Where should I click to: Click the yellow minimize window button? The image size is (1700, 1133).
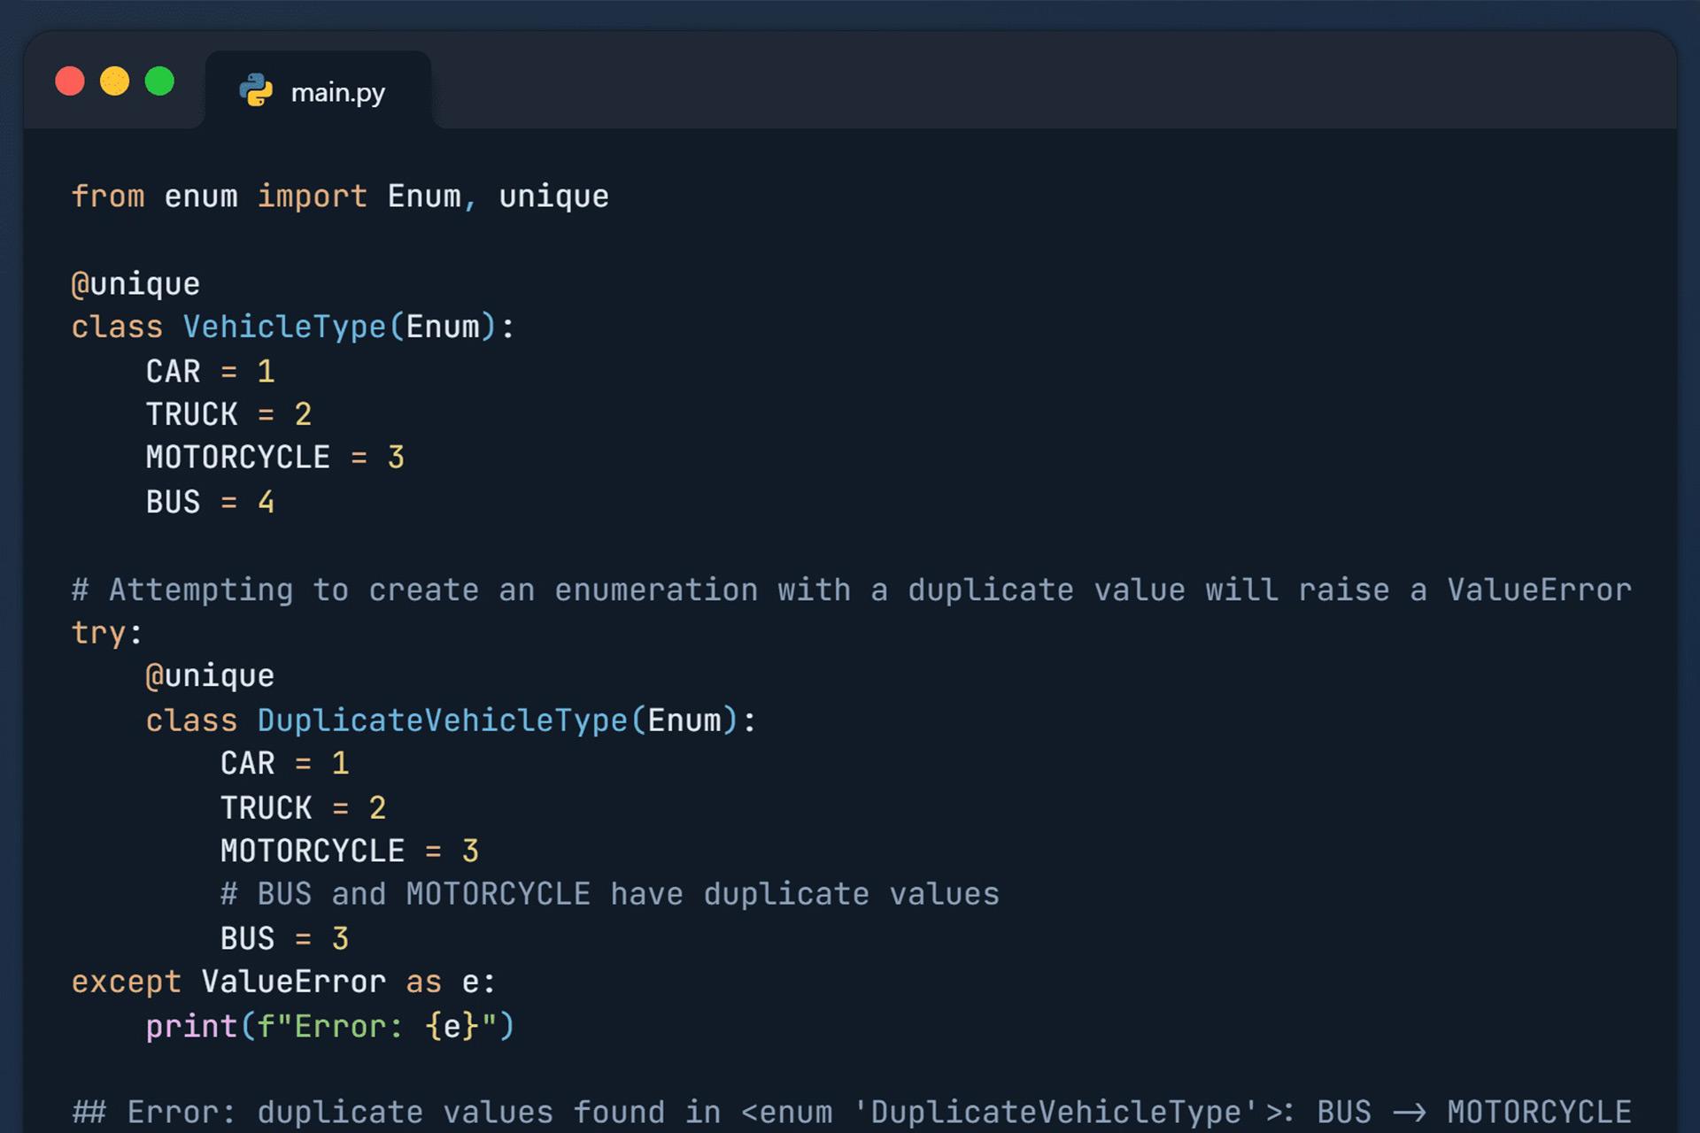pos(115,81)
